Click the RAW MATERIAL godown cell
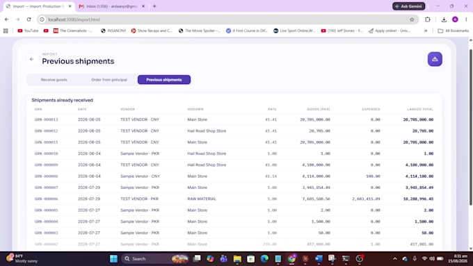The width and height of the screenshot is (473, 266). tap(202, 199)
